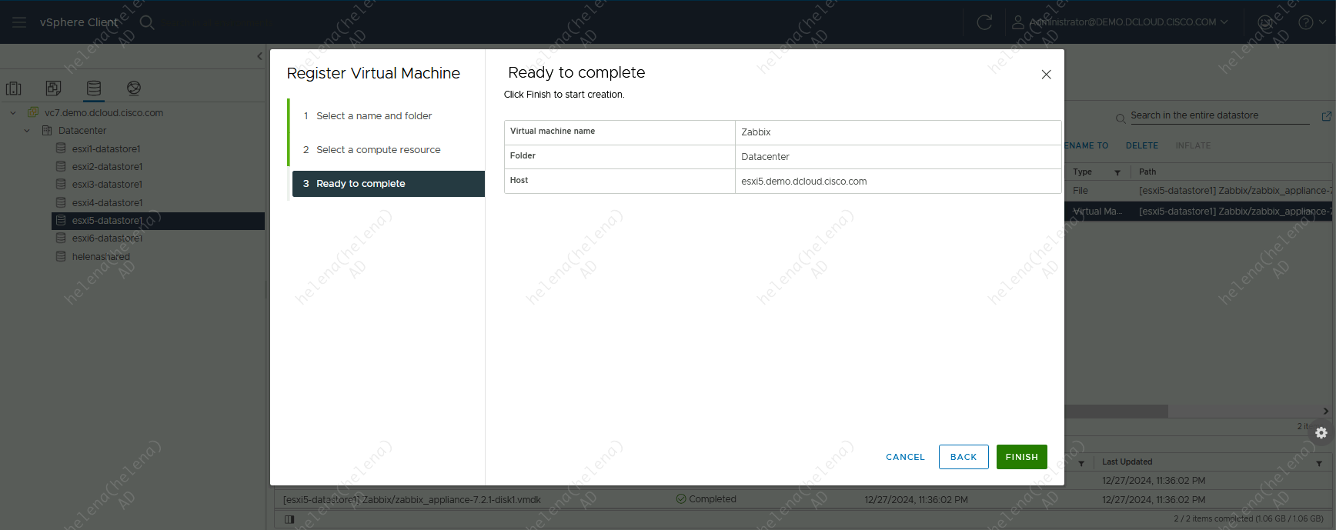Select esxi3-datastore1 in the tree
The width and height of the screenshot is (1336, 530).
pyautogui.click(x=107, y=185)
